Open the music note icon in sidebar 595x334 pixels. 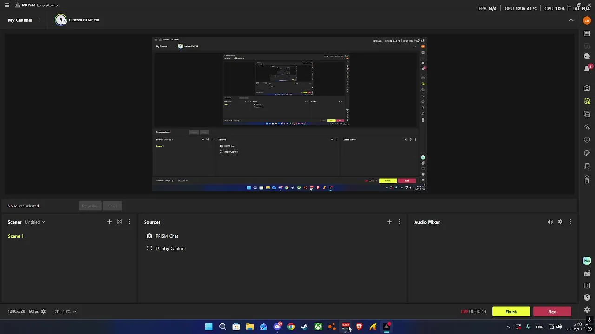point(587,166)
